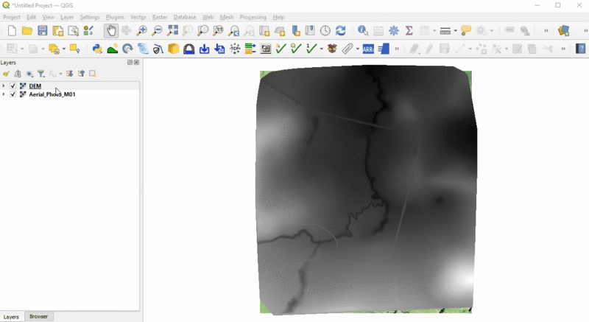Select the DEM layer name

click(x=35, y=86)
